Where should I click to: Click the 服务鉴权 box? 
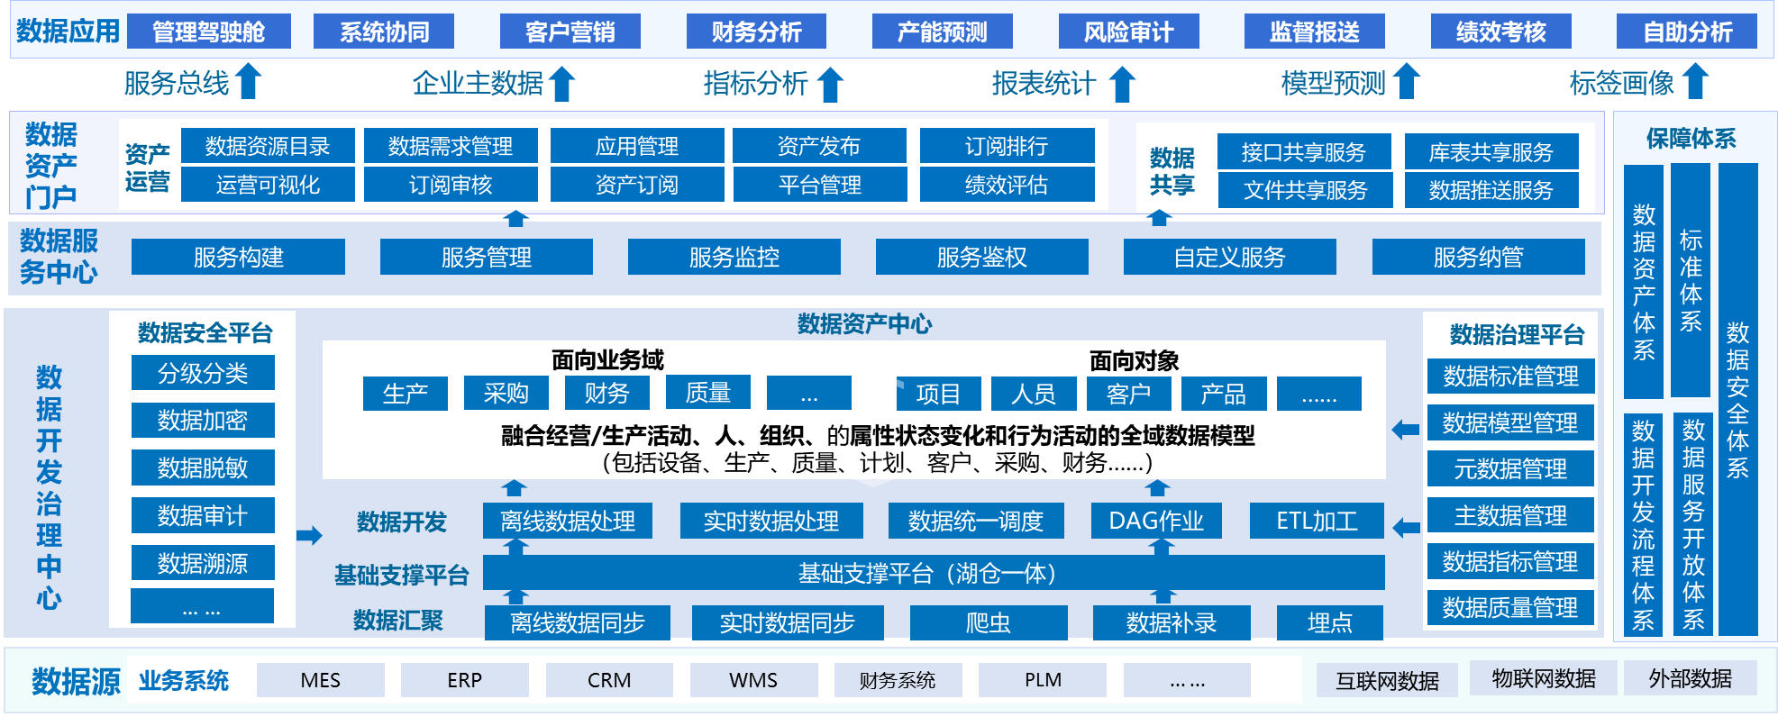pos(981,258)
